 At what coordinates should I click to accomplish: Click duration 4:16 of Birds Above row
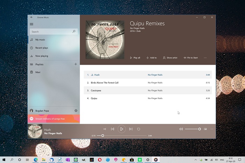tap(208, 83)
